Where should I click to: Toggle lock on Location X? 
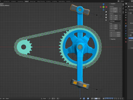click(120, 8)
